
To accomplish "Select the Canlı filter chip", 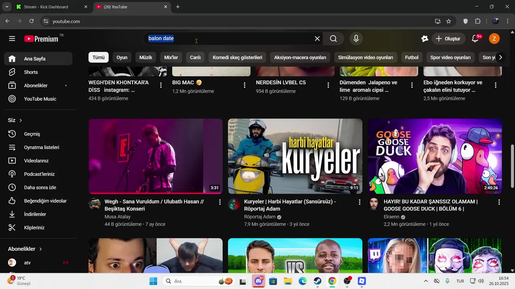I will pos(195,57).
